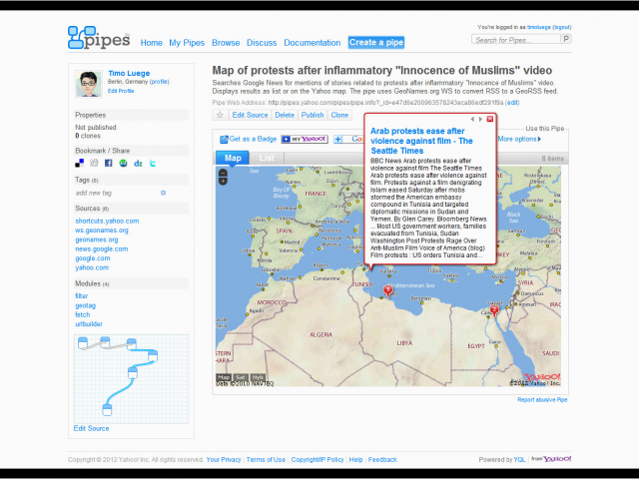This screenshot has width=639, height=479.
Task: Click Report abusive Pipe link
Action: 542,400
